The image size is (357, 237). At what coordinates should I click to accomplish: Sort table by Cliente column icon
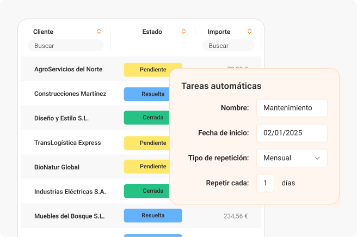[x=99, y=32]
